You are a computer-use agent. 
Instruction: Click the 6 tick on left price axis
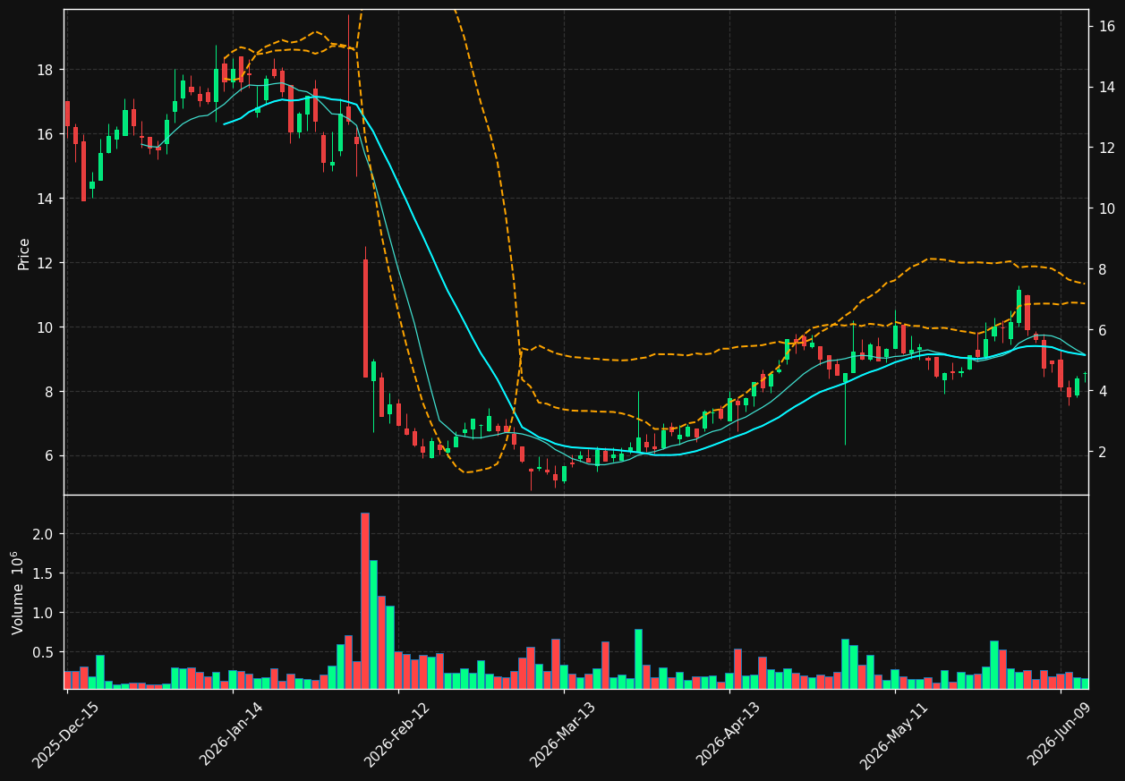click(x=51, y=456)
